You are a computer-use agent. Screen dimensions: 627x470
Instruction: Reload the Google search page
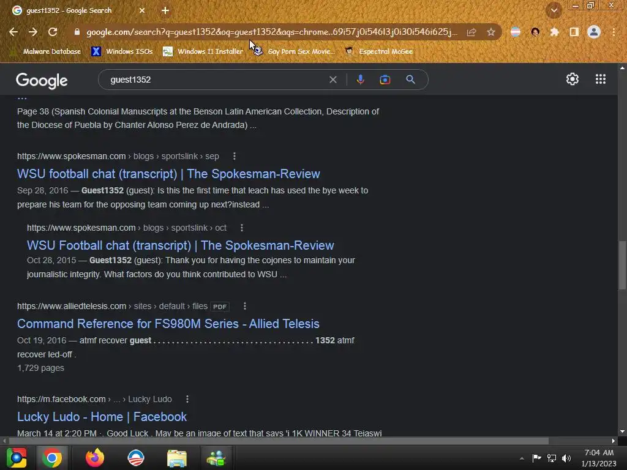pos(53,32)
